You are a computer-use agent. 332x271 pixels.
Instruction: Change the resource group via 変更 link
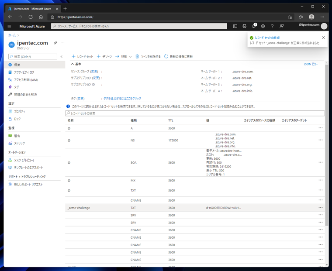94,72
